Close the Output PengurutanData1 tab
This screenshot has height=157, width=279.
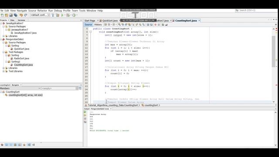click(x=111, y=109)
